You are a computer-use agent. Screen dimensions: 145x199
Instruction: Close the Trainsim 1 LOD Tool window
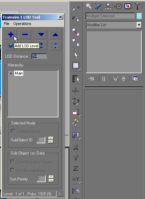[61, 17]
